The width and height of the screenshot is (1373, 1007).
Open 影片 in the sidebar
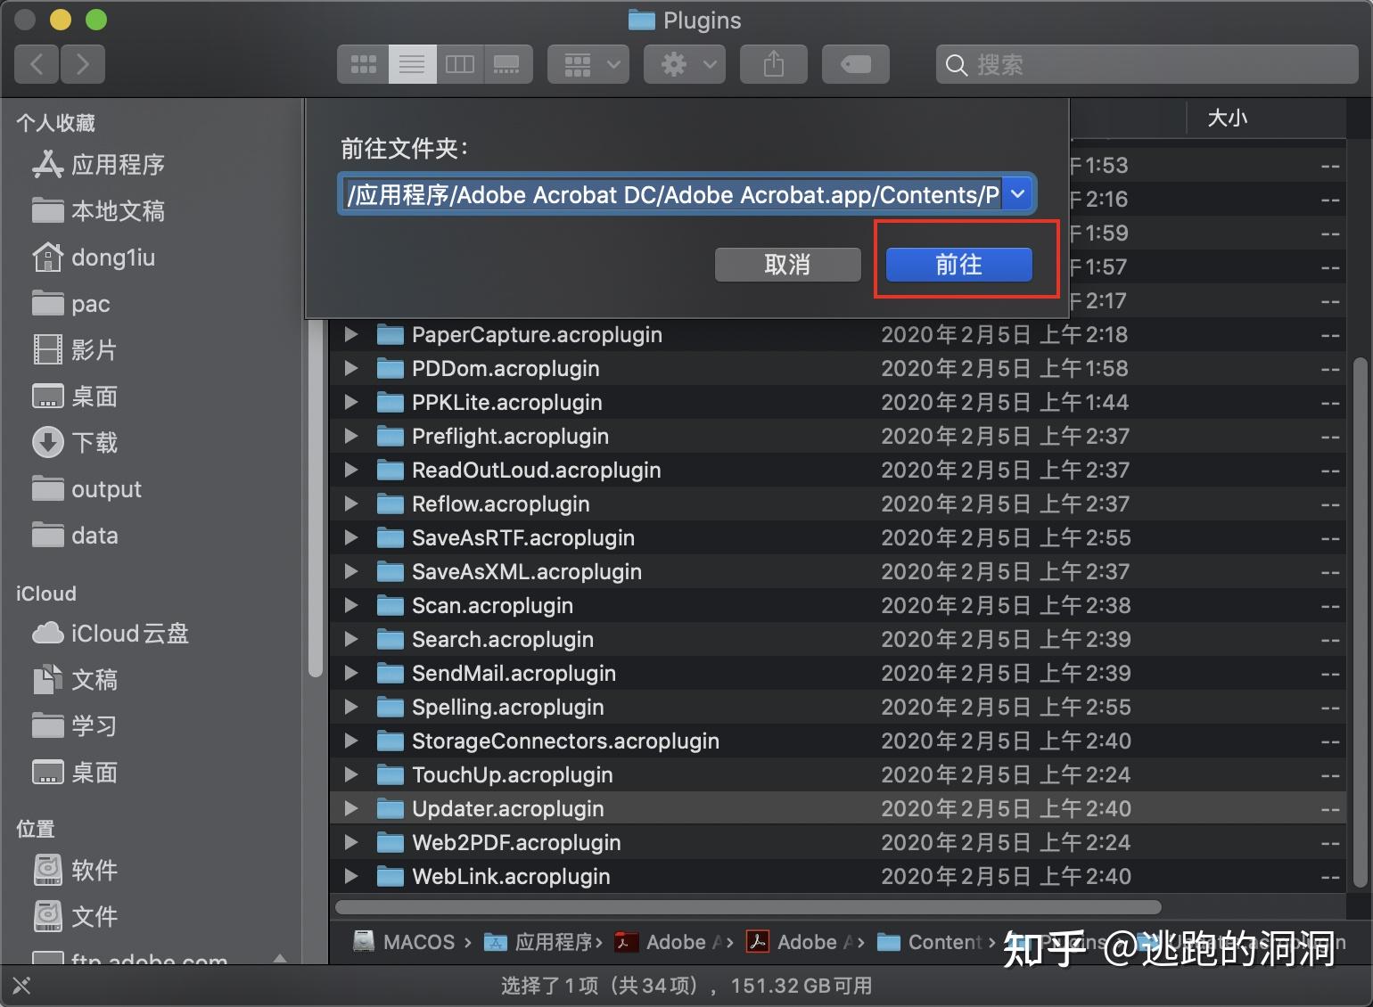75,350
